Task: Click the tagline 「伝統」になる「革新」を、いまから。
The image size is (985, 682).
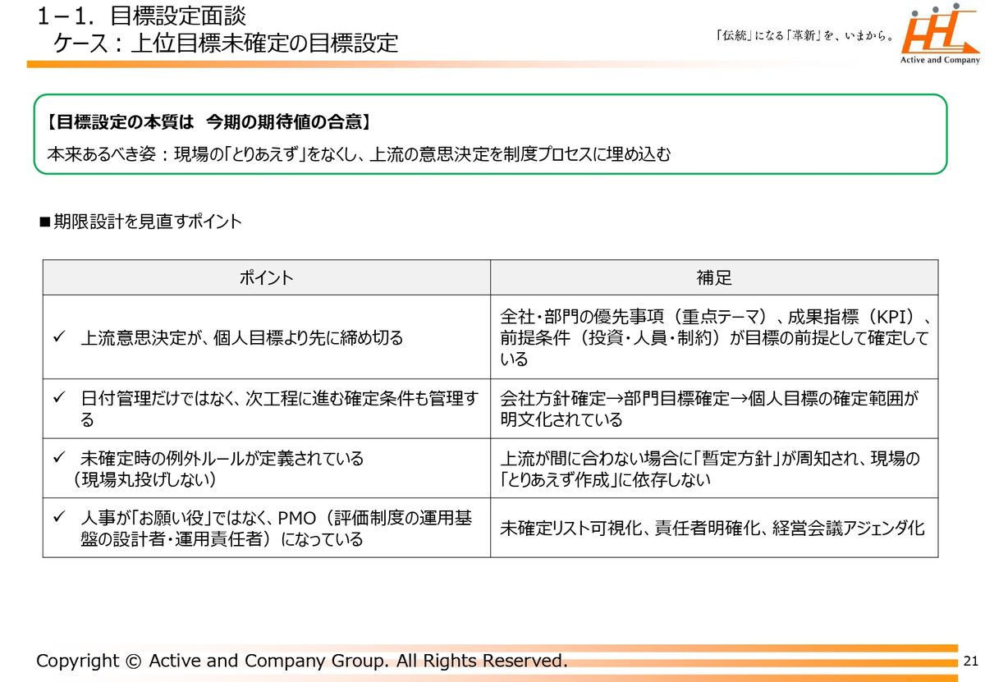Action: coord(804,36)
